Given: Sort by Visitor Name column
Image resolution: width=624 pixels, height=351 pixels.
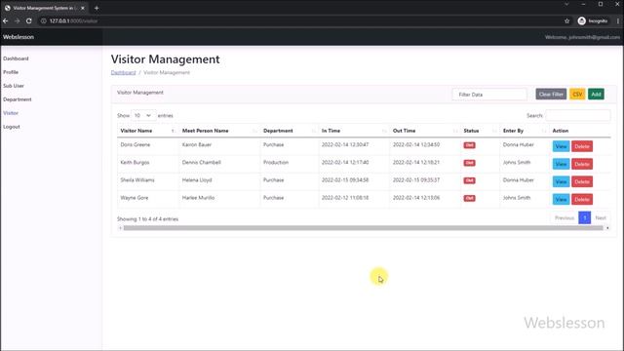Looking at the screenshot, I should click(147, 131).
